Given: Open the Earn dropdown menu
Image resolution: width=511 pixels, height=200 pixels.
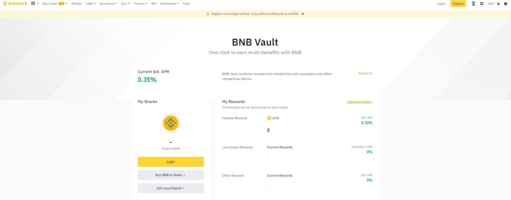Looking at the screenshot, I should click(x=125, y=3).
